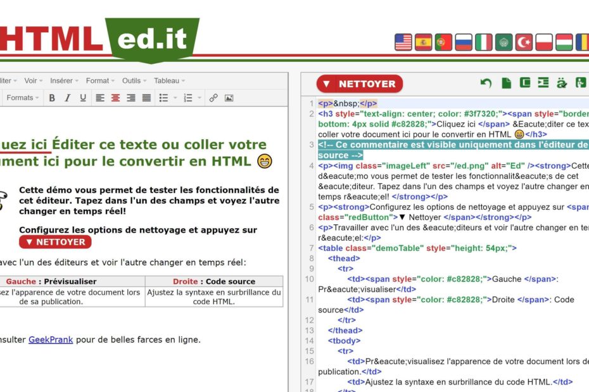The width and height of the screenshot is (589, 392).
Task: Open new document page icon
Action: (507, 83)
